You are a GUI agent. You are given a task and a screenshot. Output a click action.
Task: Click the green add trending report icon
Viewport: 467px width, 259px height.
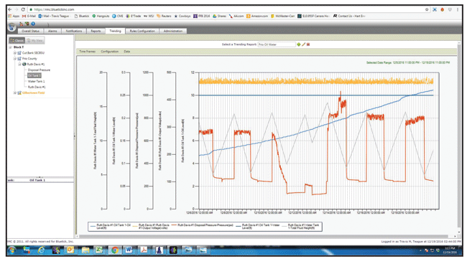point(299,44)
